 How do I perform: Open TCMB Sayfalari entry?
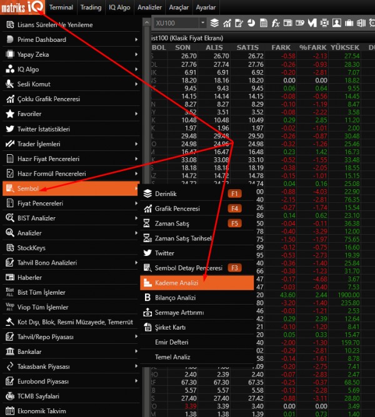tap(71, 396)
